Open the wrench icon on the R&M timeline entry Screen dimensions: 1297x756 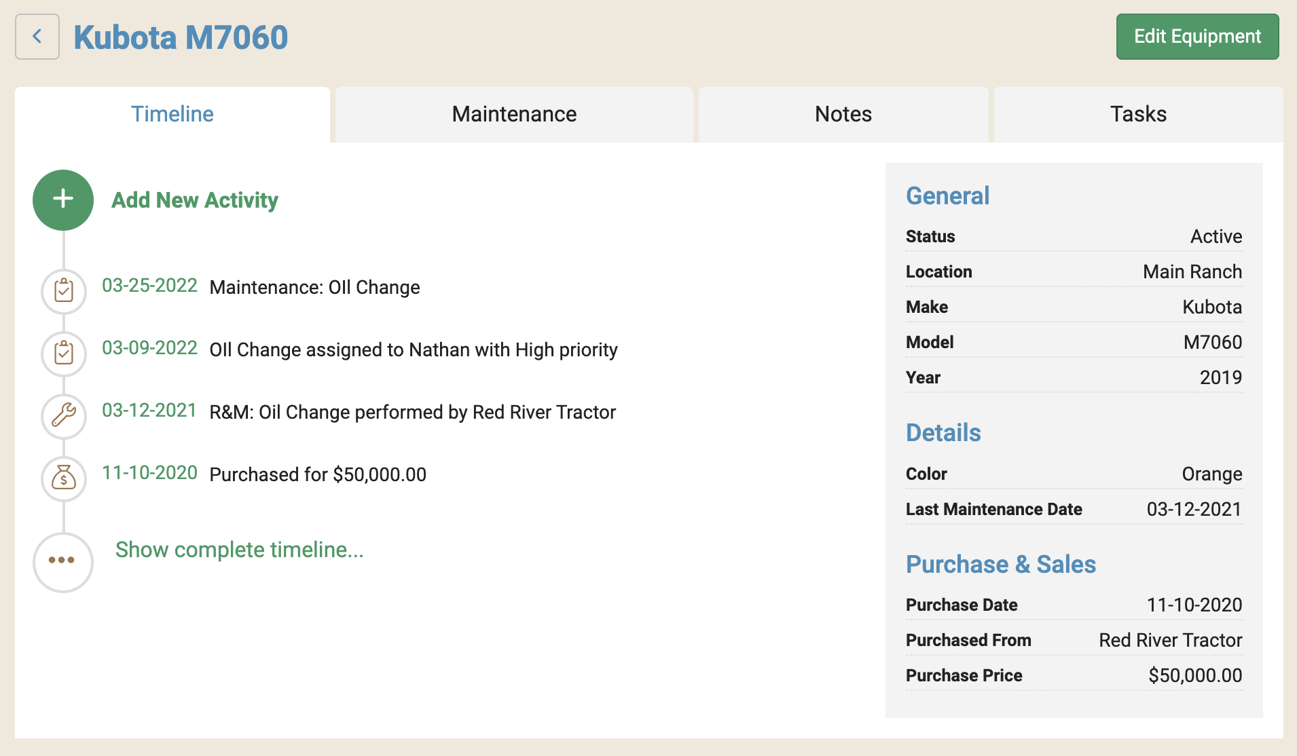pyautogui.click(x=62, y=417)
